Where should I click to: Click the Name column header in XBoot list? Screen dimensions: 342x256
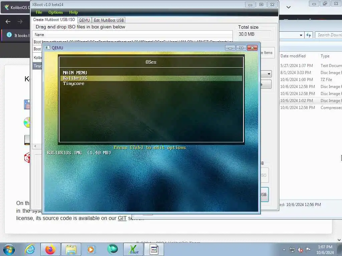click(132, 35)
